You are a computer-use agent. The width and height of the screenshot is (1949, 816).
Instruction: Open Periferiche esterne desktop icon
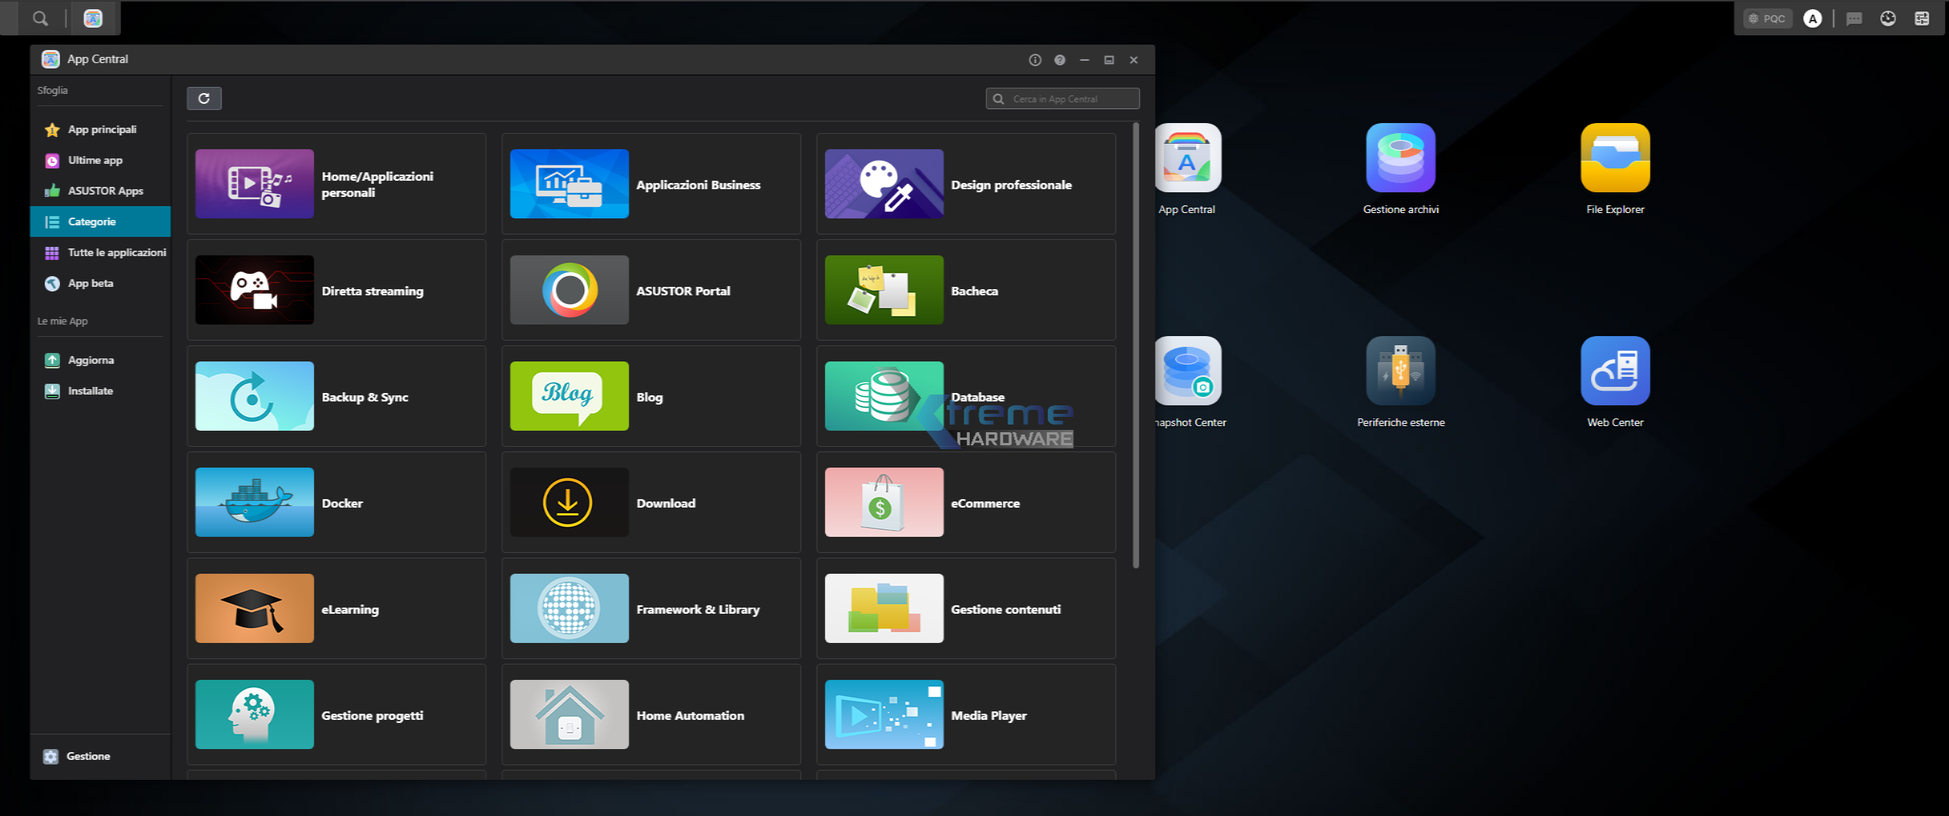pos(1400,382)
